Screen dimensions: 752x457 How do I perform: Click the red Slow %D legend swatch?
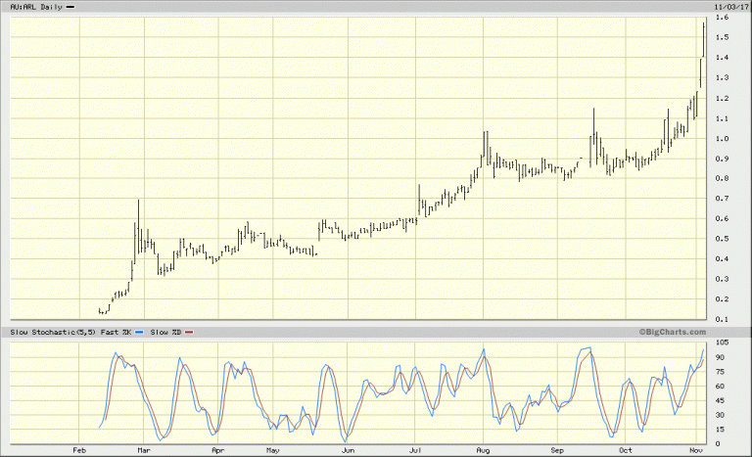point(189,333)
